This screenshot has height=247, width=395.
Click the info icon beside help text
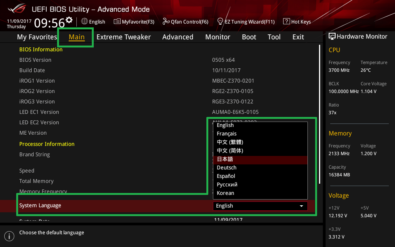tap(9, 236)
